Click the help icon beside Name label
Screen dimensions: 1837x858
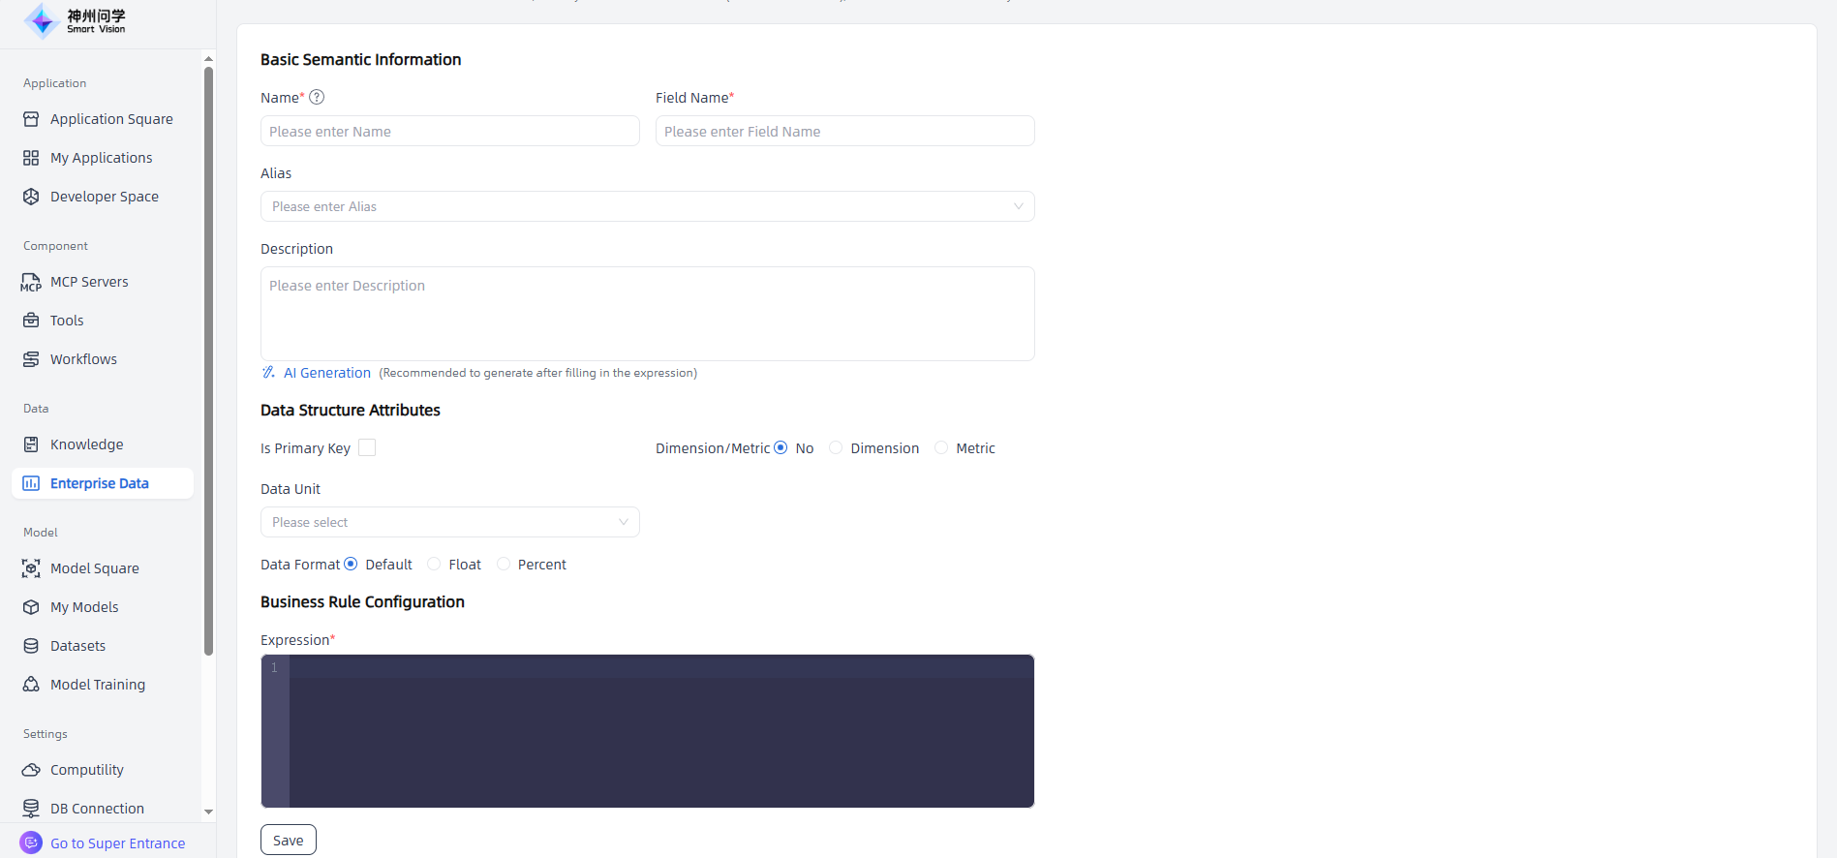[317, 97]
